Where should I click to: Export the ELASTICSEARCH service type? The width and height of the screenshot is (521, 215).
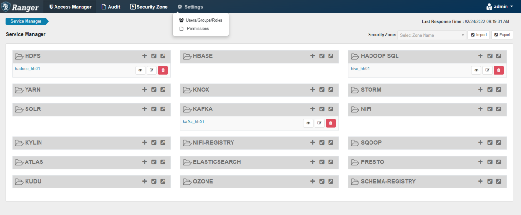[330, 162]
